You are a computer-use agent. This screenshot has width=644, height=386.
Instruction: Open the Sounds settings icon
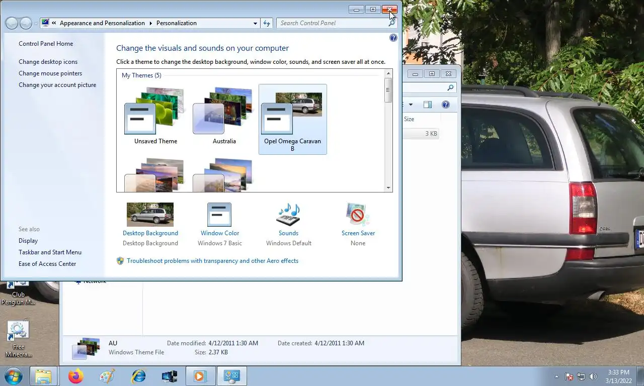coord(288,215)
